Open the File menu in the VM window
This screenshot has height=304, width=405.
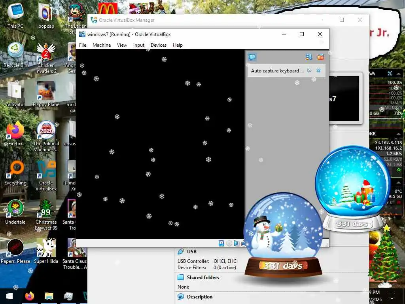pos(83,45)
